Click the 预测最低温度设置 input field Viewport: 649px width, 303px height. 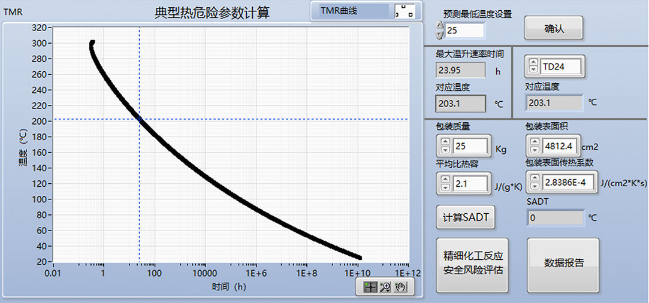[464, 30]
